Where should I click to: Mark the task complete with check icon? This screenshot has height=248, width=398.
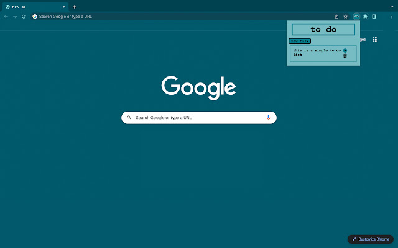pos(345,51)
